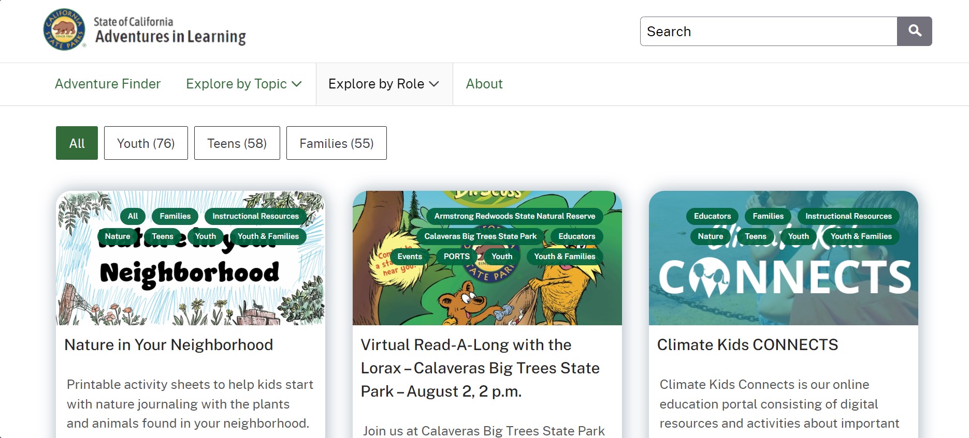Viewport: 969px width, 438px height.
Task: Open the Nature in Your Neighborhood title link
Action: 168,344
